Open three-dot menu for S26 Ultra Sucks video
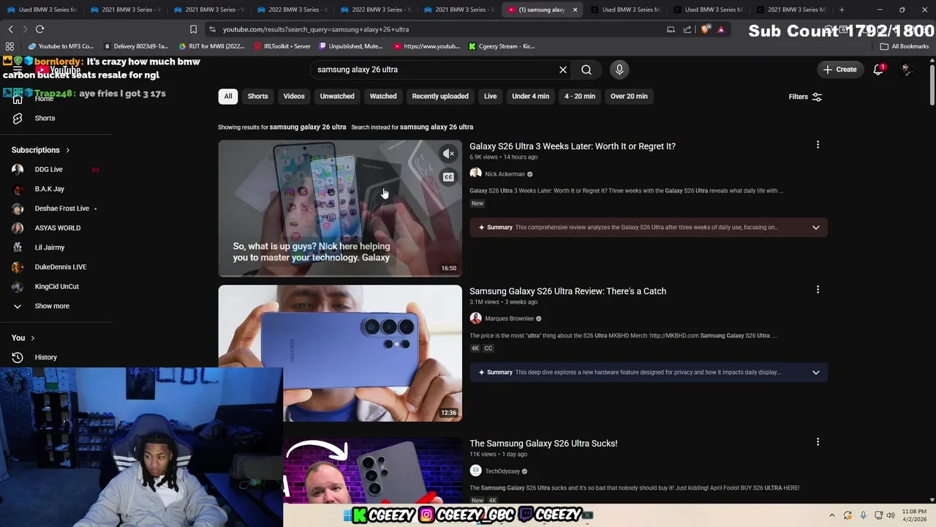This screenshot has width=936, height=527. click(x=818, y=442)
